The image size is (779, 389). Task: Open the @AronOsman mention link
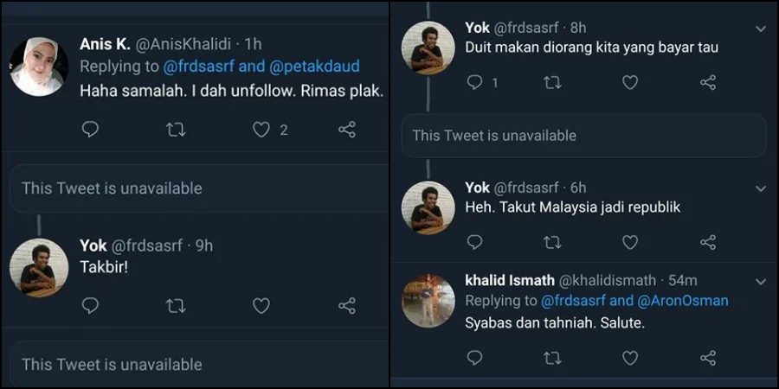click(683, 301)
